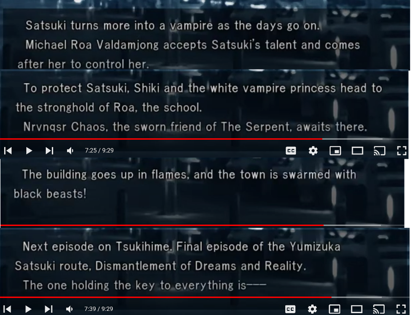This screenshot has height=315, width=411.
Task: Mute volume in the 7:25 player bar
Action: (70, 150)
